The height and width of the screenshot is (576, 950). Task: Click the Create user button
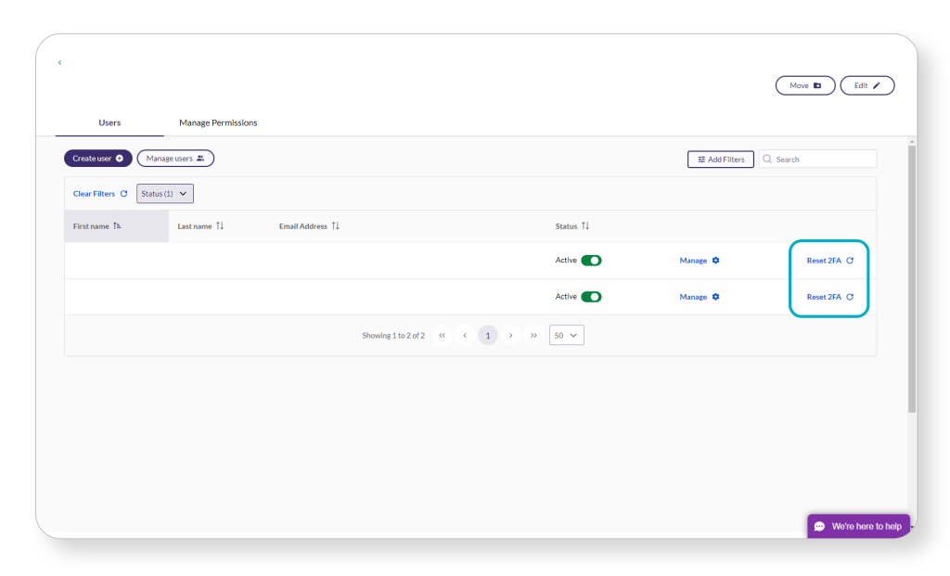pyautogui.click(x=97, y=158)
